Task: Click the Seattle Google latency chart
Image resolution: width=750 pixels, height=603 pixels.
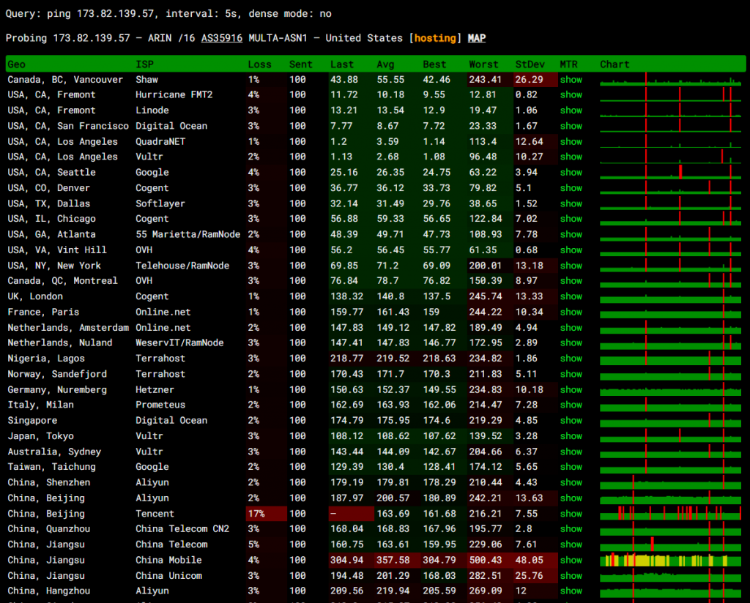Action: point(671,173)
